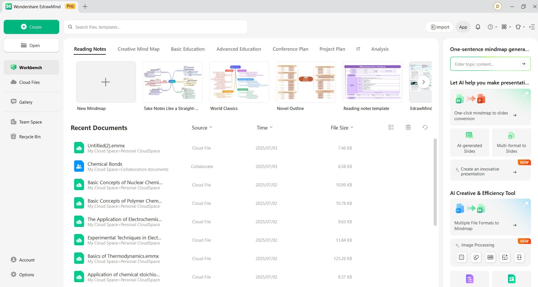Open Team Space in sidebar
The height and width of the screenshot is (287, 538).
[x=31, y=122]
